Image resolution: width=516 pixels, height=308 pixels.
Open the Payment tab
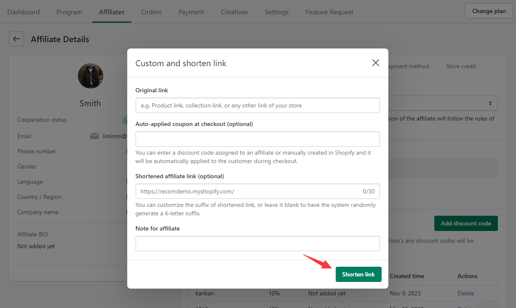click(191, 12)
